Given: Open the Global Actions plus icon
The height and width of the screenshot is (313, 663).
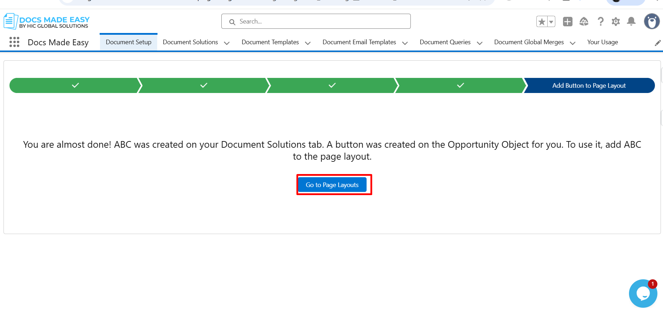Looking at the screenshot, I should (x=567, y=22).
